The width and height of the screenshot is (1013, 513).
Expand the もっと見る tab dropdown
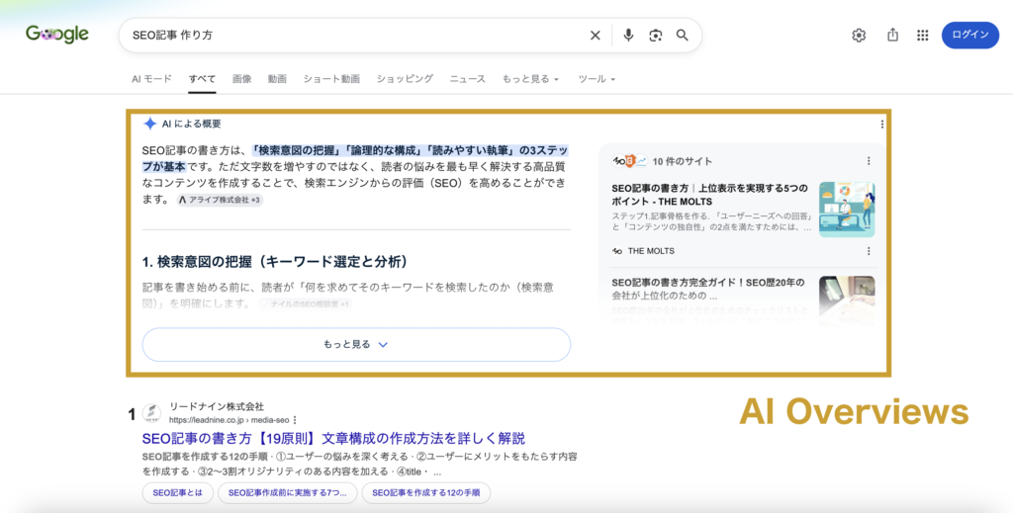click(530, 79)
